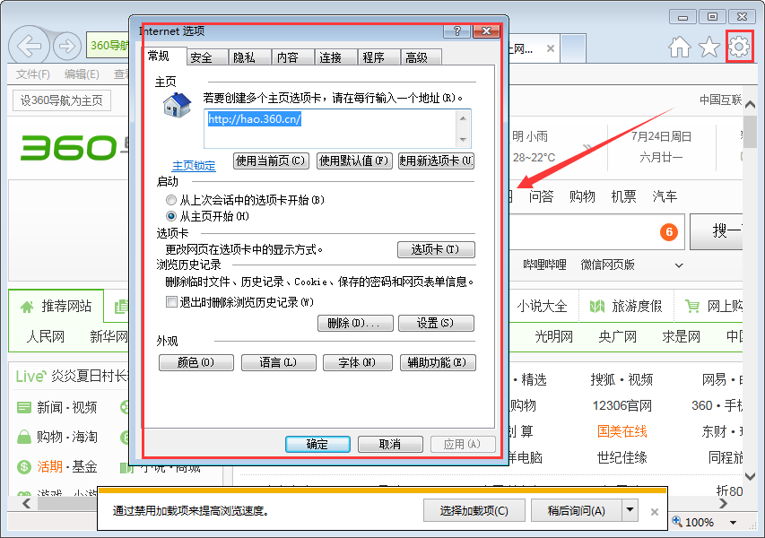The image size is (765, 538).
Task: Click 使用当前页 button
Action: pos(271,161)
